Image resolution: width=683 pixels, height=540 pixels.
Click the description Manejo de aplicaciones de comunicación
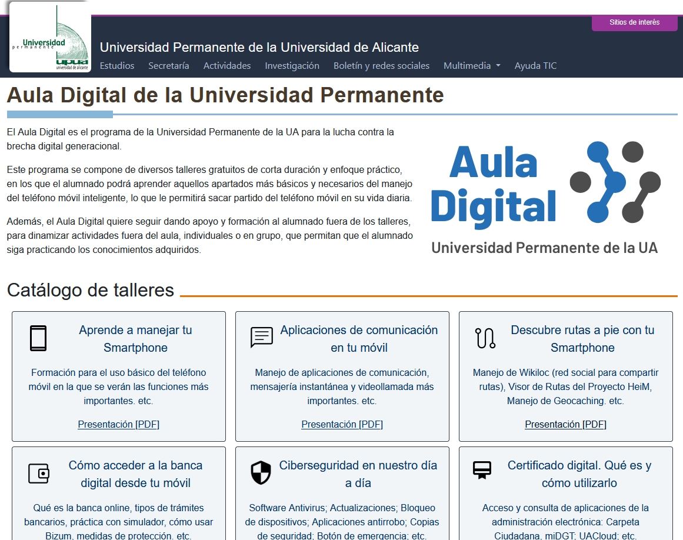(342, 386)
